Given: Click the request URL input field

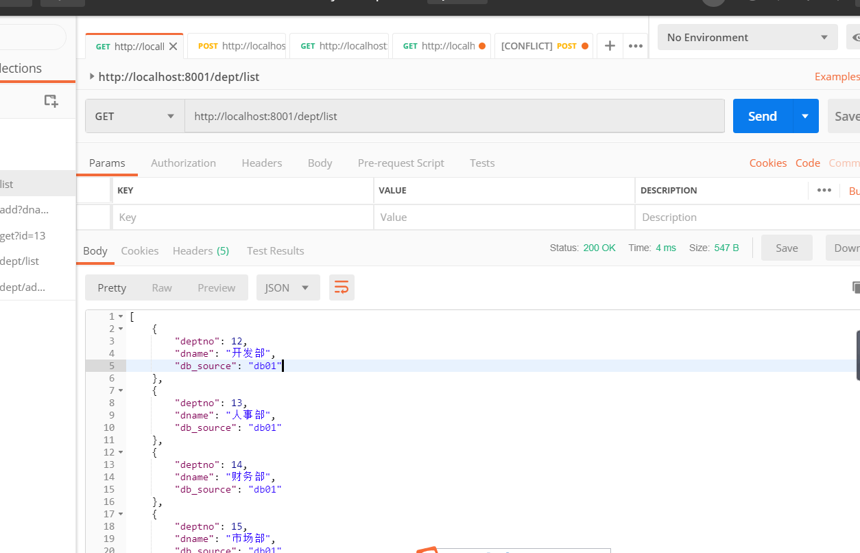Looking at the screenshot, I should (x=455, y=116).
